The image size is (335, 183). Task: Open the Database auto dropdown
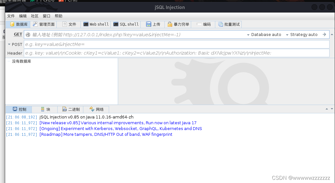click(264, 34)
